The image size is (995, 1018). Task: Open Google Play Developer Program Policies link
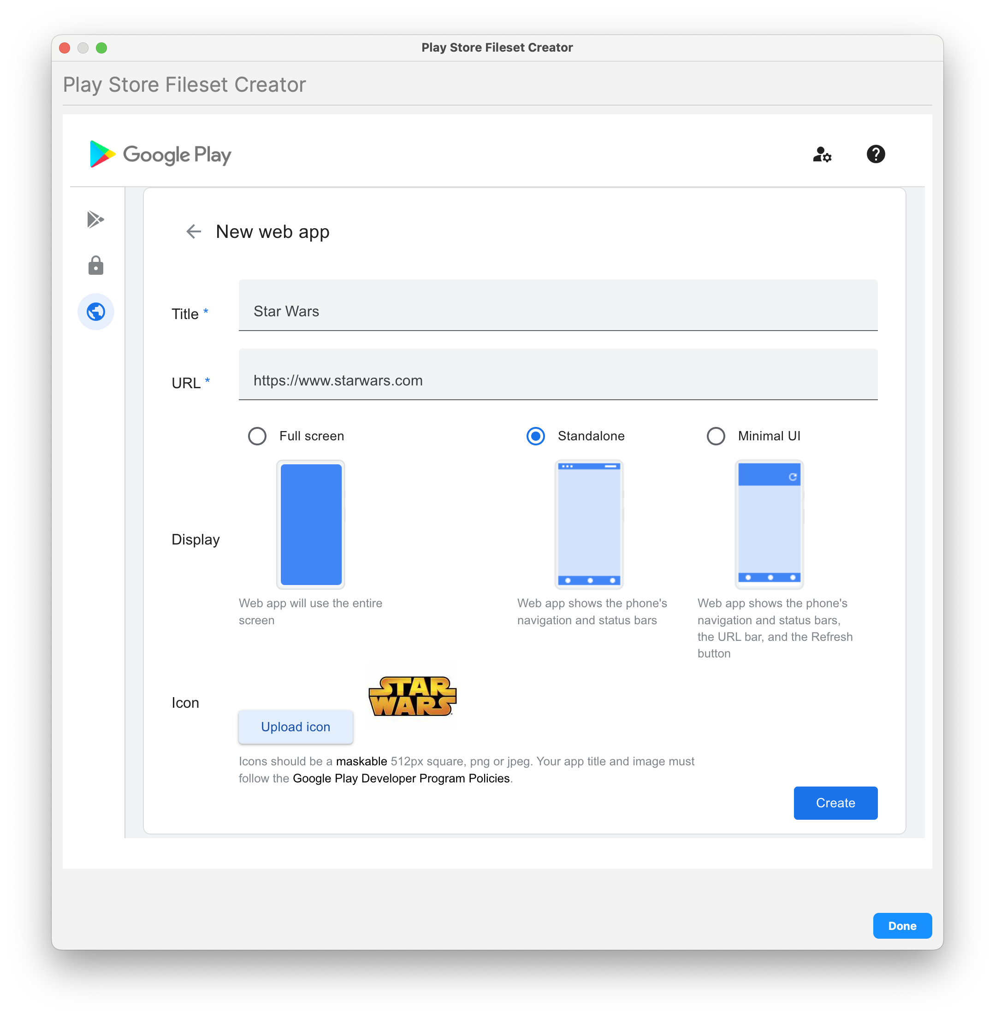click(x=401, y=778)
